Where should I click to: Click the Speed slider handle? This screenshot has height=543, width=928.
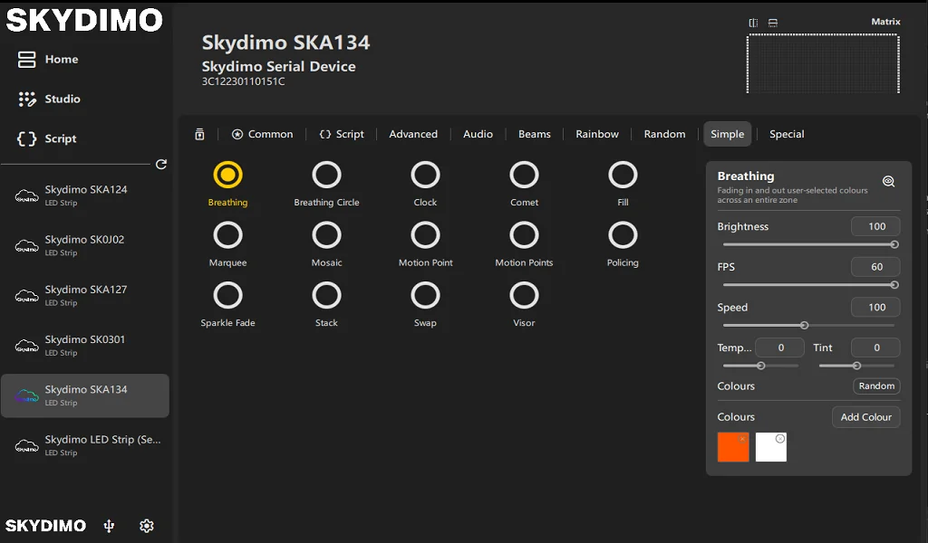pos(804,325)
